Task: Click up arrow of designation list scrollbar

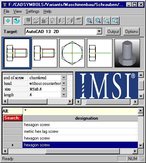Action: click(140, 111)
